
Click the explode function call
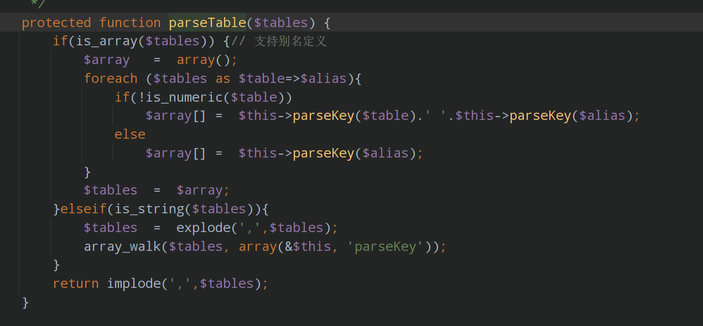click(x=204, y=228)
